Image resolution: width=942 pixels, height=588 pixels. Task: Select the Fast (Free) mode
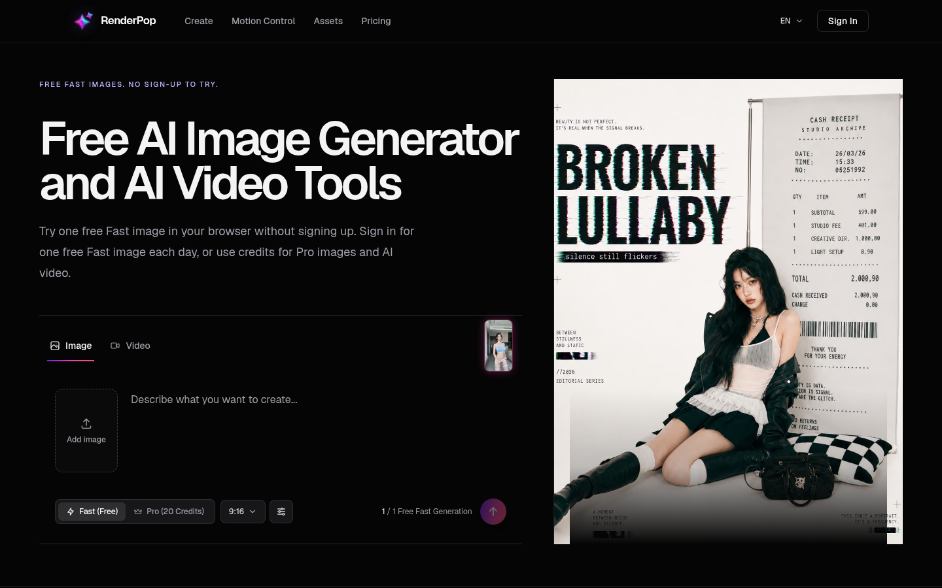pos(92,512)
